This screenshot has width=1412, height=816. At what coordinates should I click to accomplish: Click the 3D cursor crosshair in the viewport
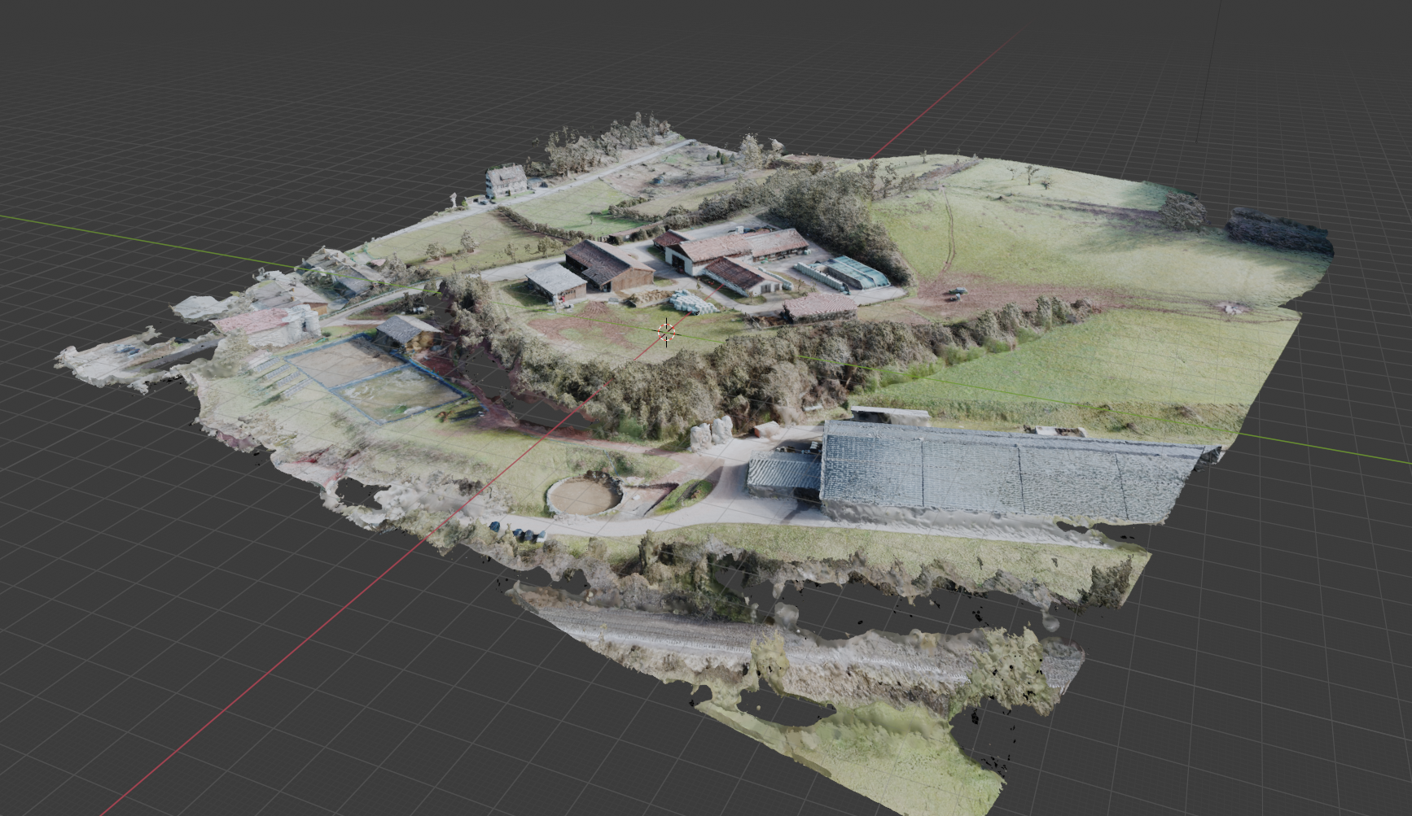tap(666, 332)
